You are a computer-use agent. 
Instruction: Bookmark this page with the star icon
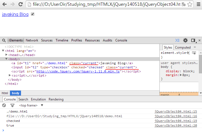190,4
